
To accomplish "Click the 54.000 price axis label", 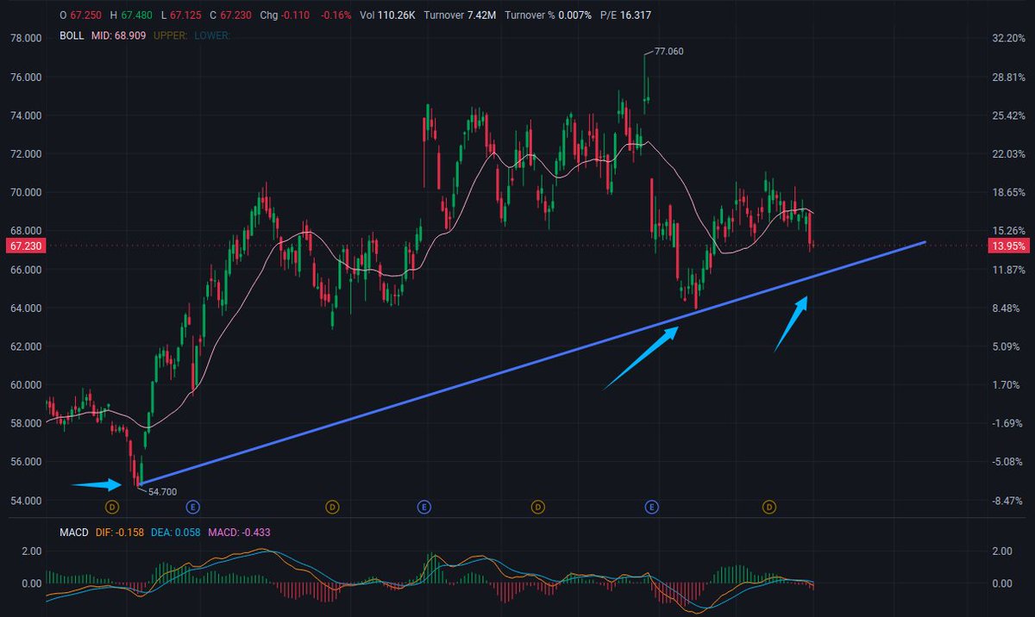I will tap(27, 501).
